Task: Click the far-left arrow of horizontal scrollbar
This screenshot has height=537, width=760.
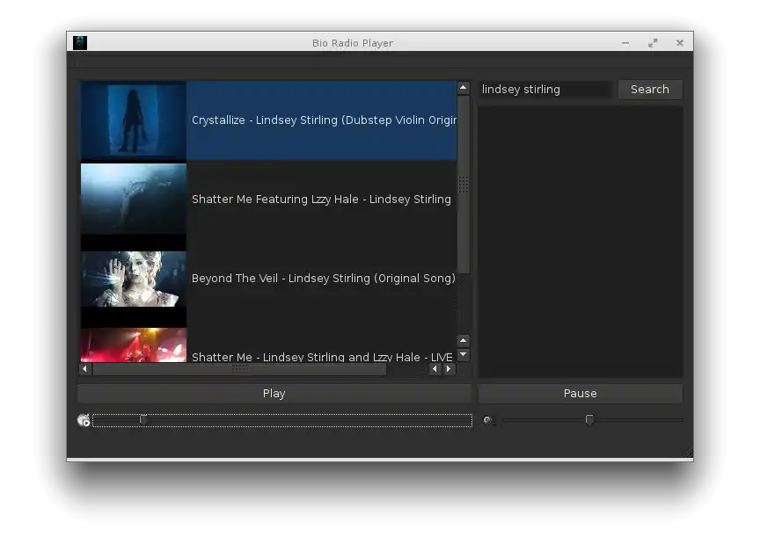Action: pos(85,369)
